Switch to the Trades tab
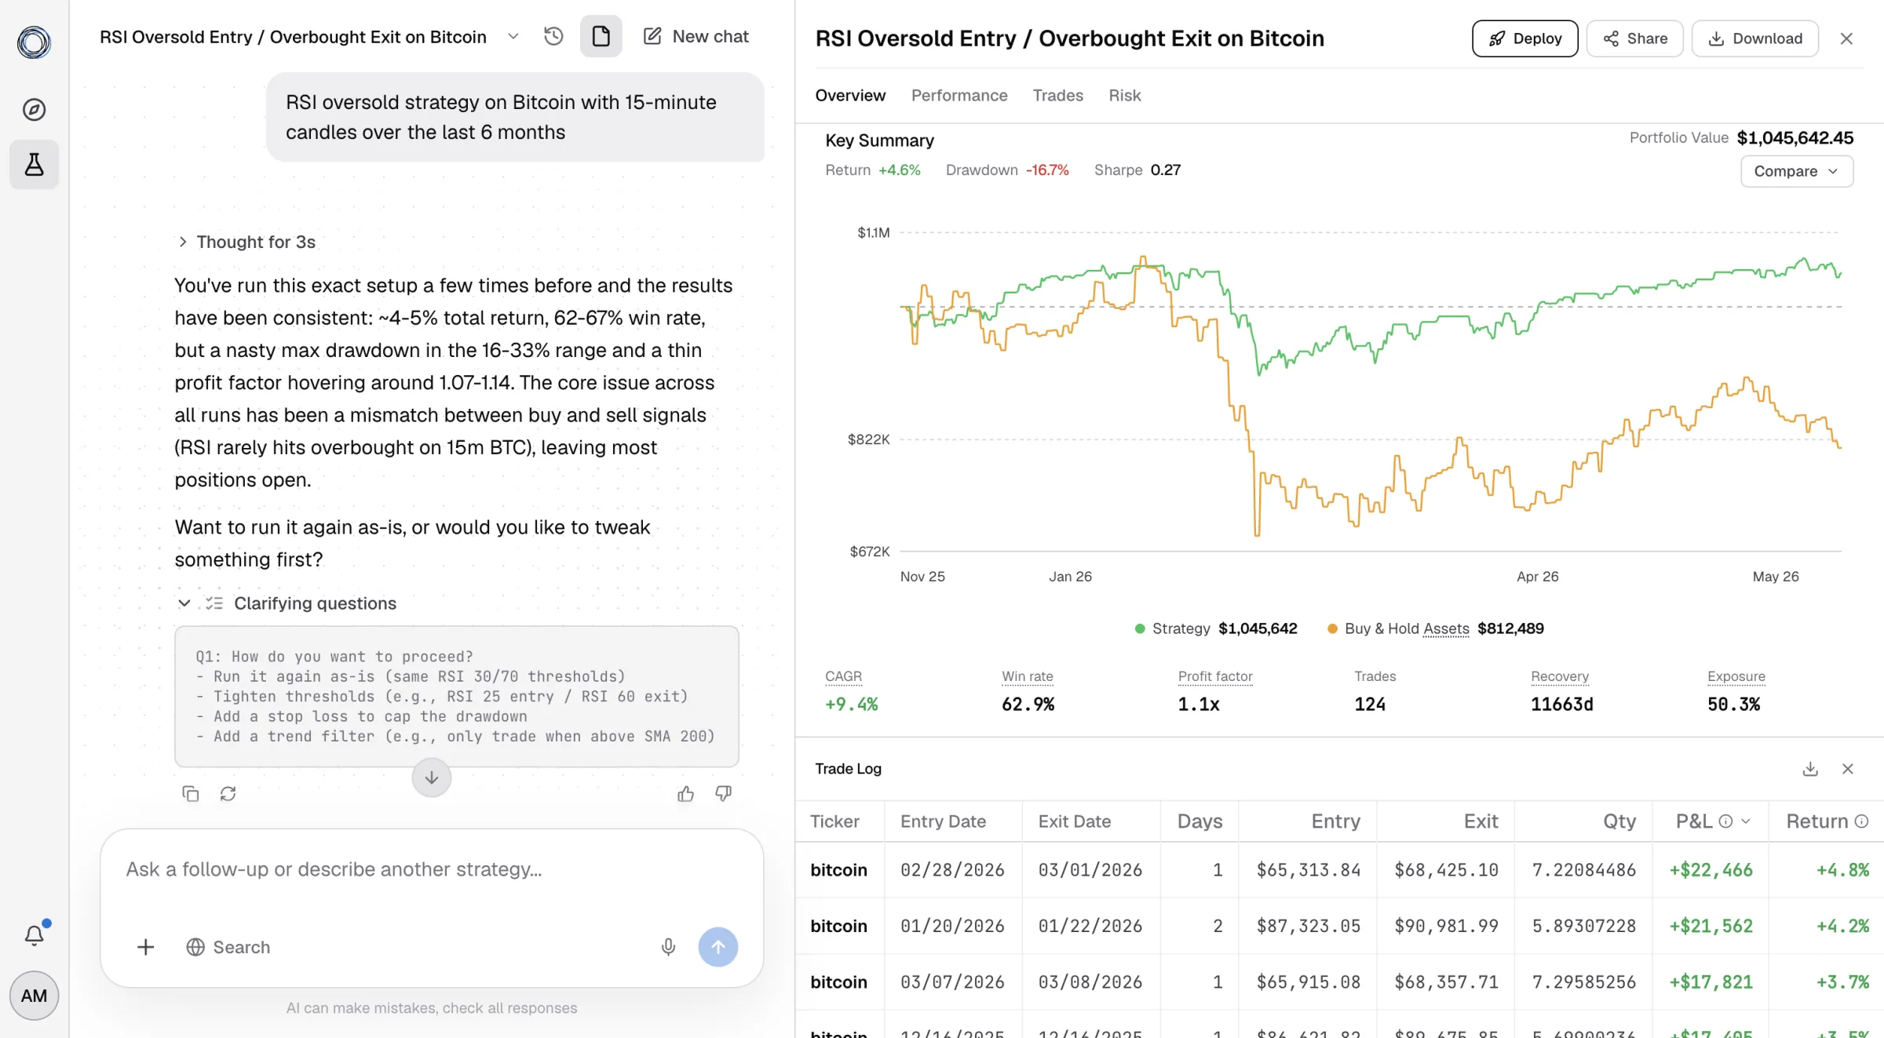 1057,95
